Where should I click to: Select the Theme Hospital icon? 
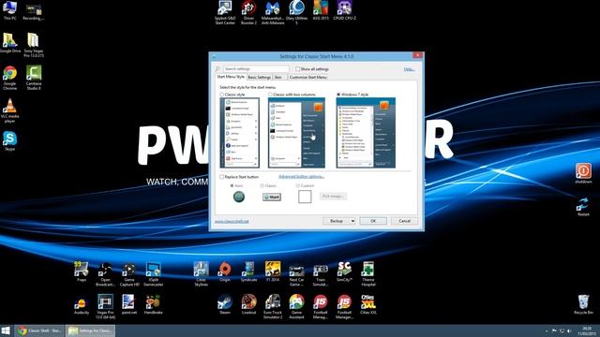(x=368, y=274)
